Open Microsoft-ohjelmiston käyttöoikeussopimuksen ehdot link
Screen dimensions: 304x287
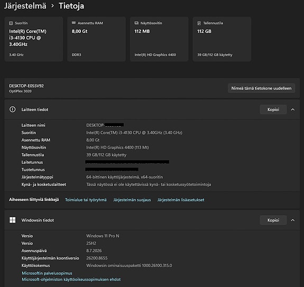[x=71, y=280]
